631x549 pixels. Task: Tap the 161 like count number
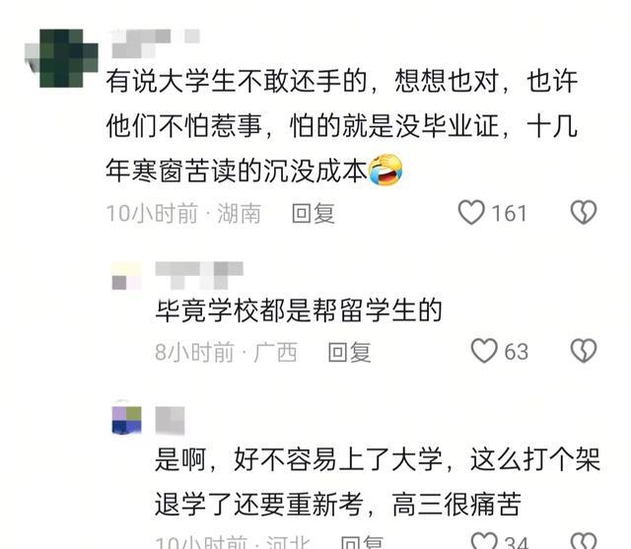pyautogui.click(x=509, y=213)
